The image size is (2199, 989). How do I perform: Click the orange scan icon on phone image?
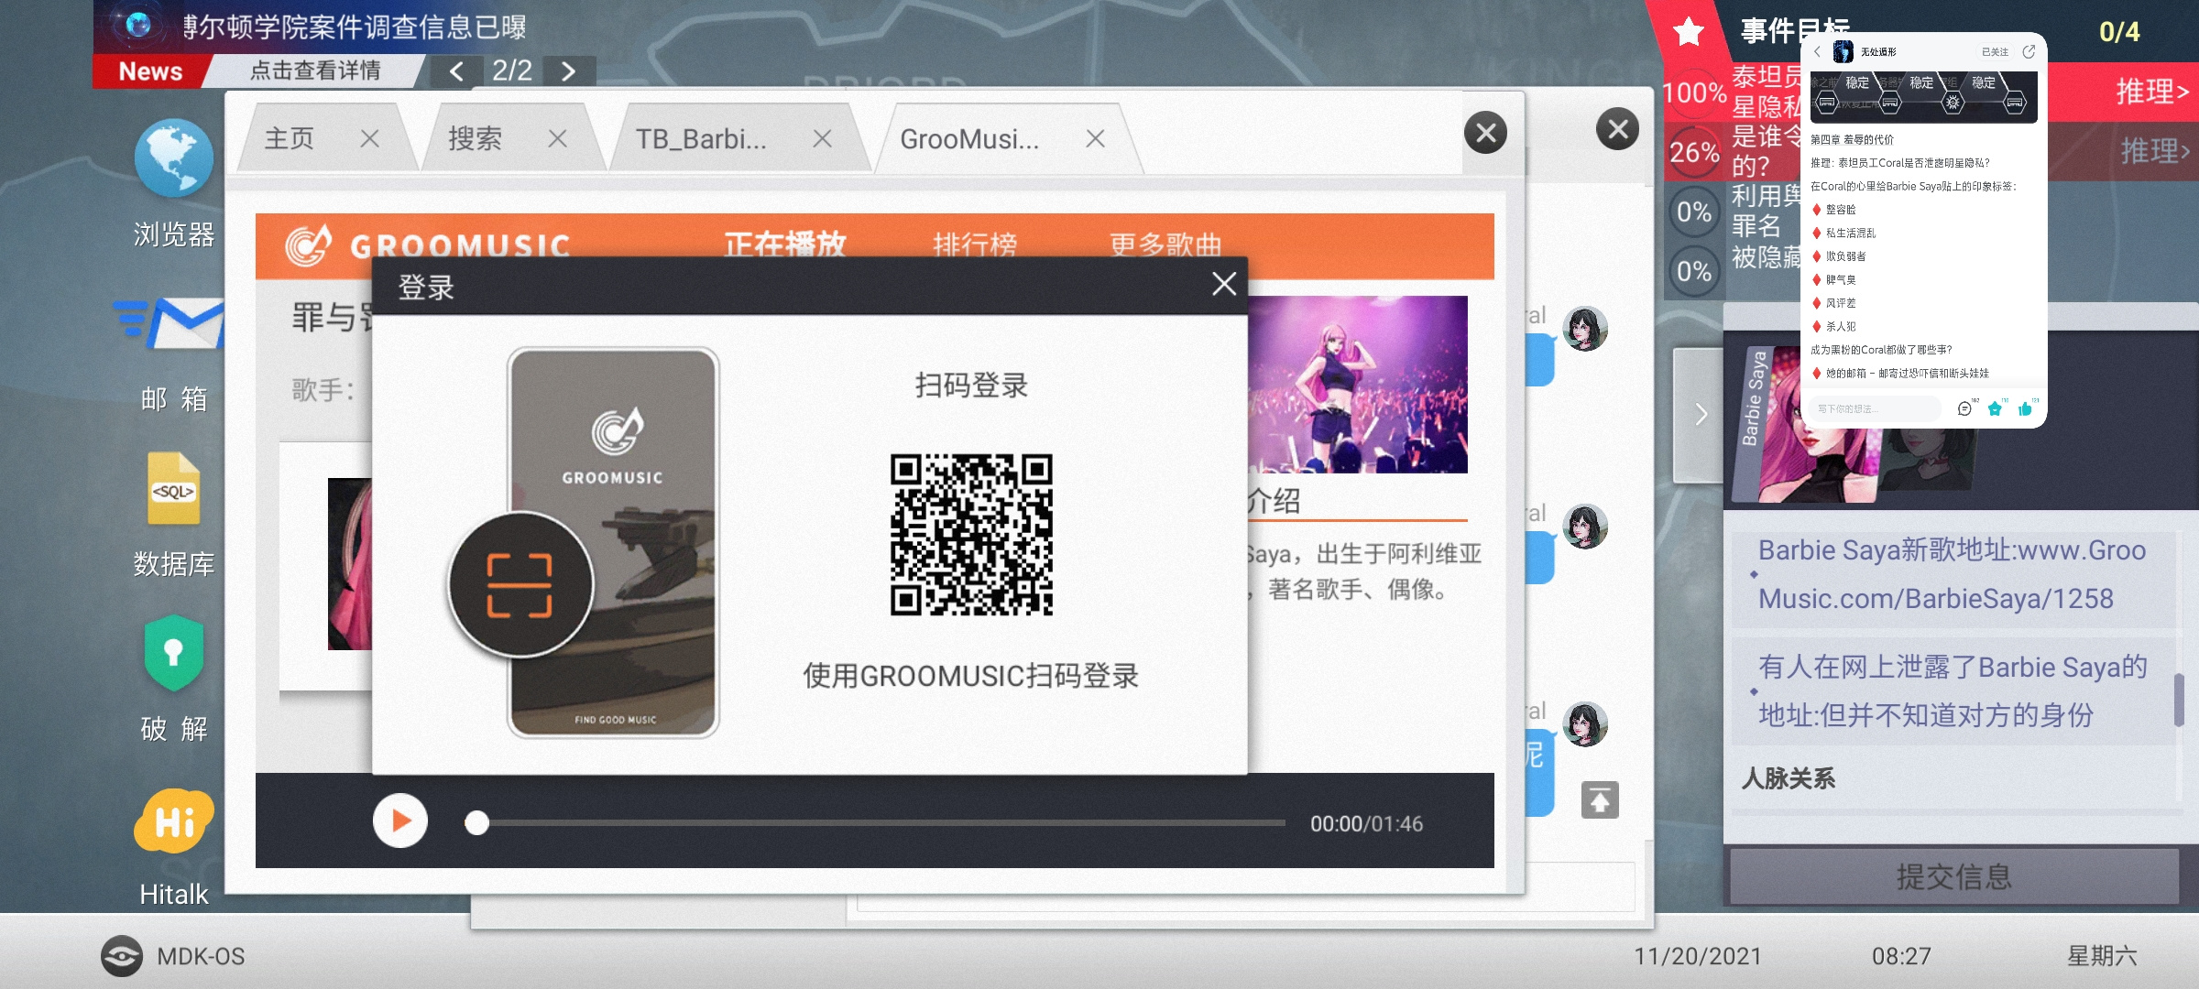tap(520, 584)
